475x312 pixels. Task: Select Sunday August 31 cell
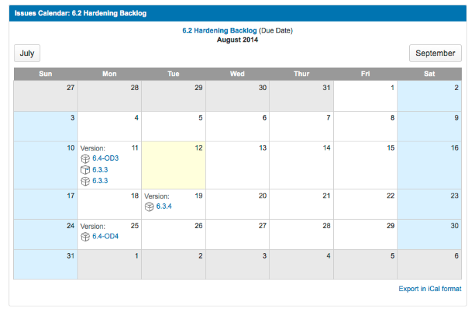45,264
